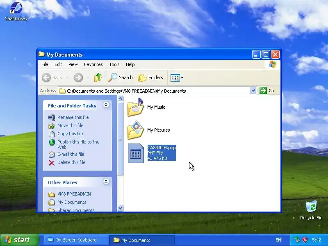The width and height of the screenshot is (328, 246).
Task: Open the Forward button history dropdown
Action: click(88, 77)
